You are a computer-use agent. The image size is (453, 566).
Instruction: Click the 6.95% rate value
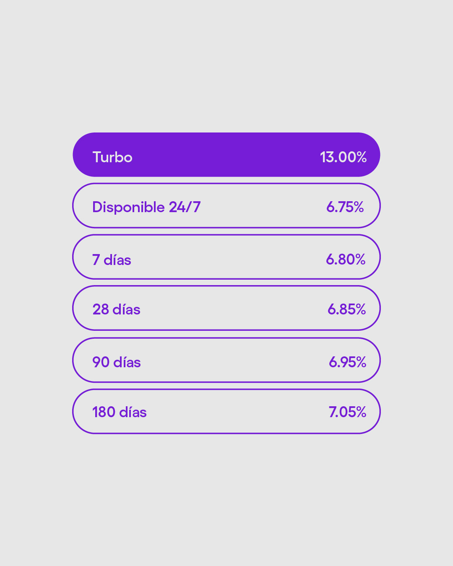[x=347, y=362]
